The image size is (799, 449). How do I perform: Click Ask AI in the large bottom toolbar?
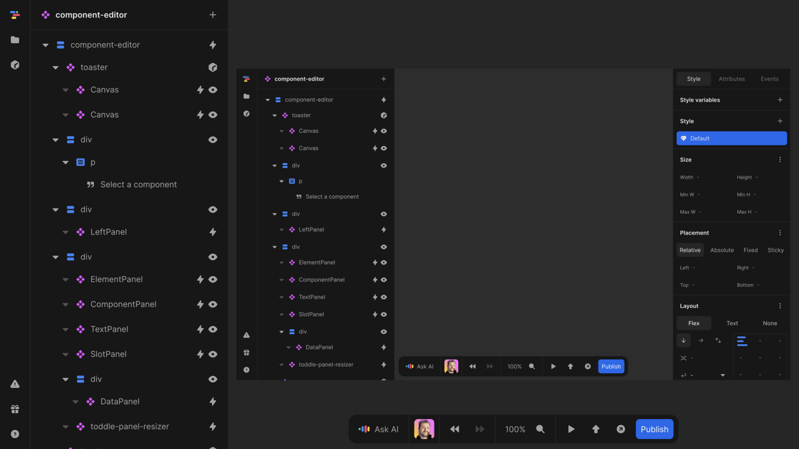coord(379,429)
